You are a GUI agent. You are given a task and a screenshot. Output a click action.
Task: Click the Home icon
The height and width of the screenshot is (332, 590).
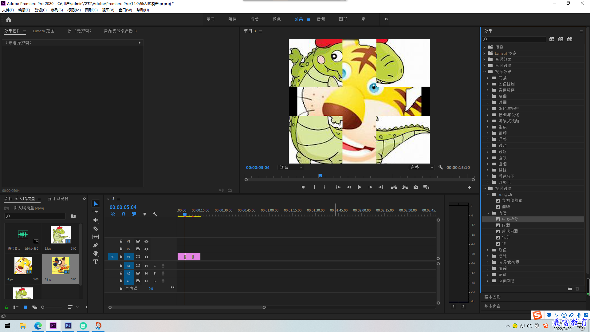click(x=9, y=19)
